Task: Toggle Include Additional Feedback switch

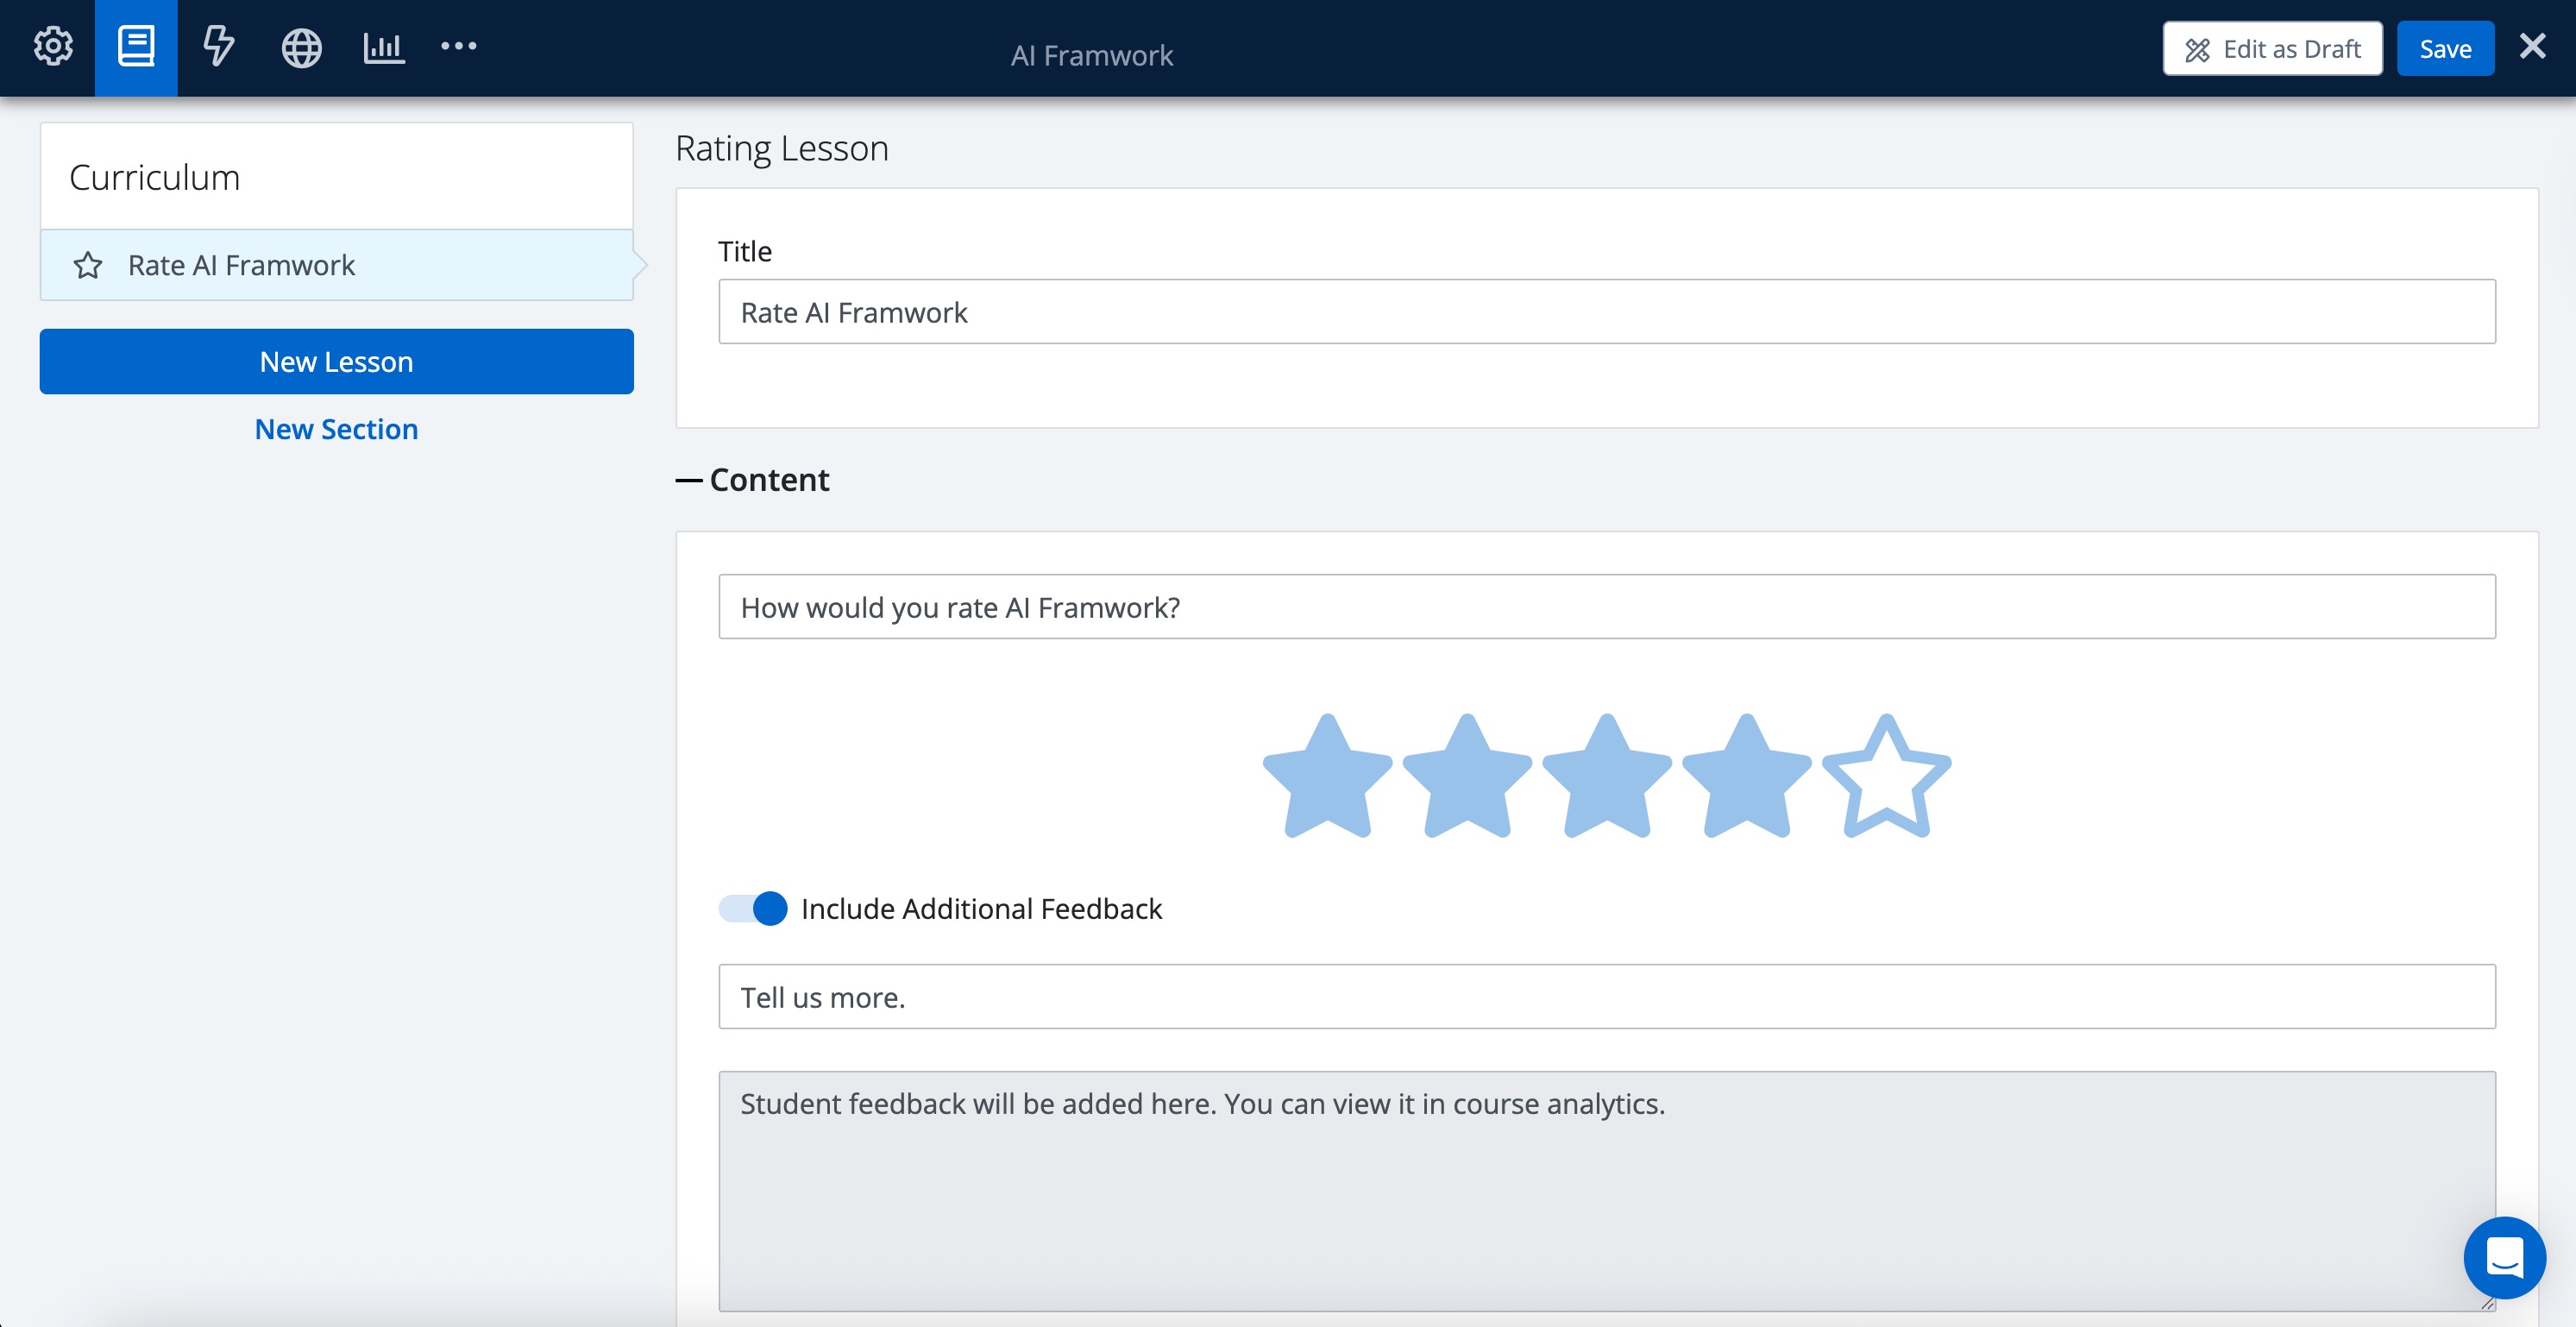Action: (753, 908)
